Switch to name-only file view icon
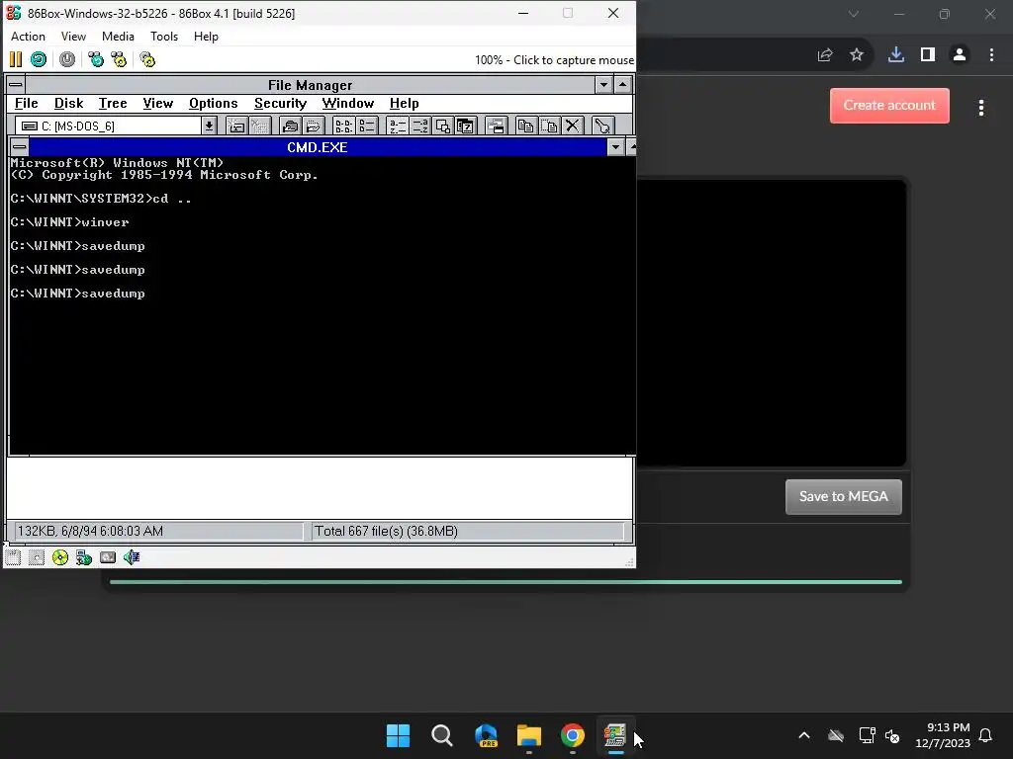1013x759 pixels. 343,126
